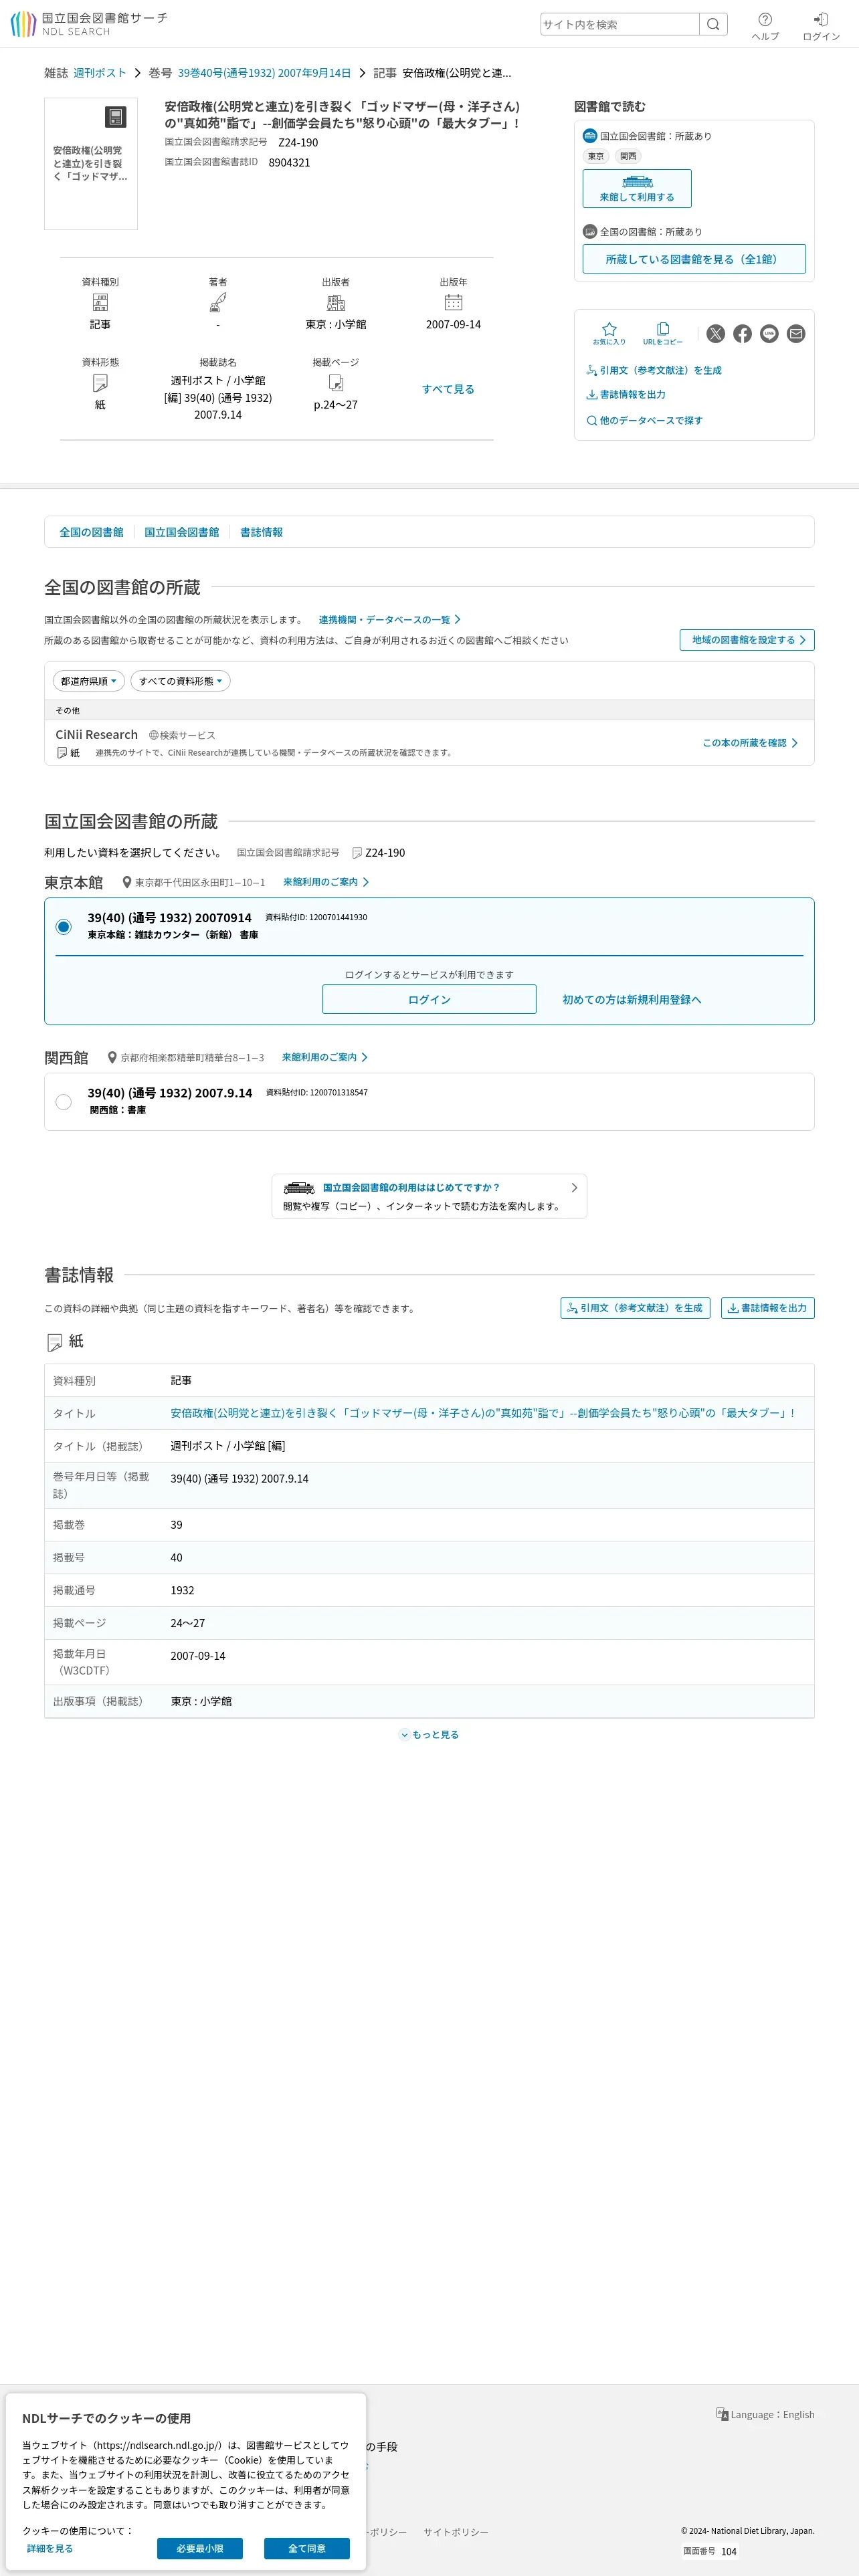Screen dimensions: 859x2576
Task: Click the NDL Search logo
Action: (89, 24)
